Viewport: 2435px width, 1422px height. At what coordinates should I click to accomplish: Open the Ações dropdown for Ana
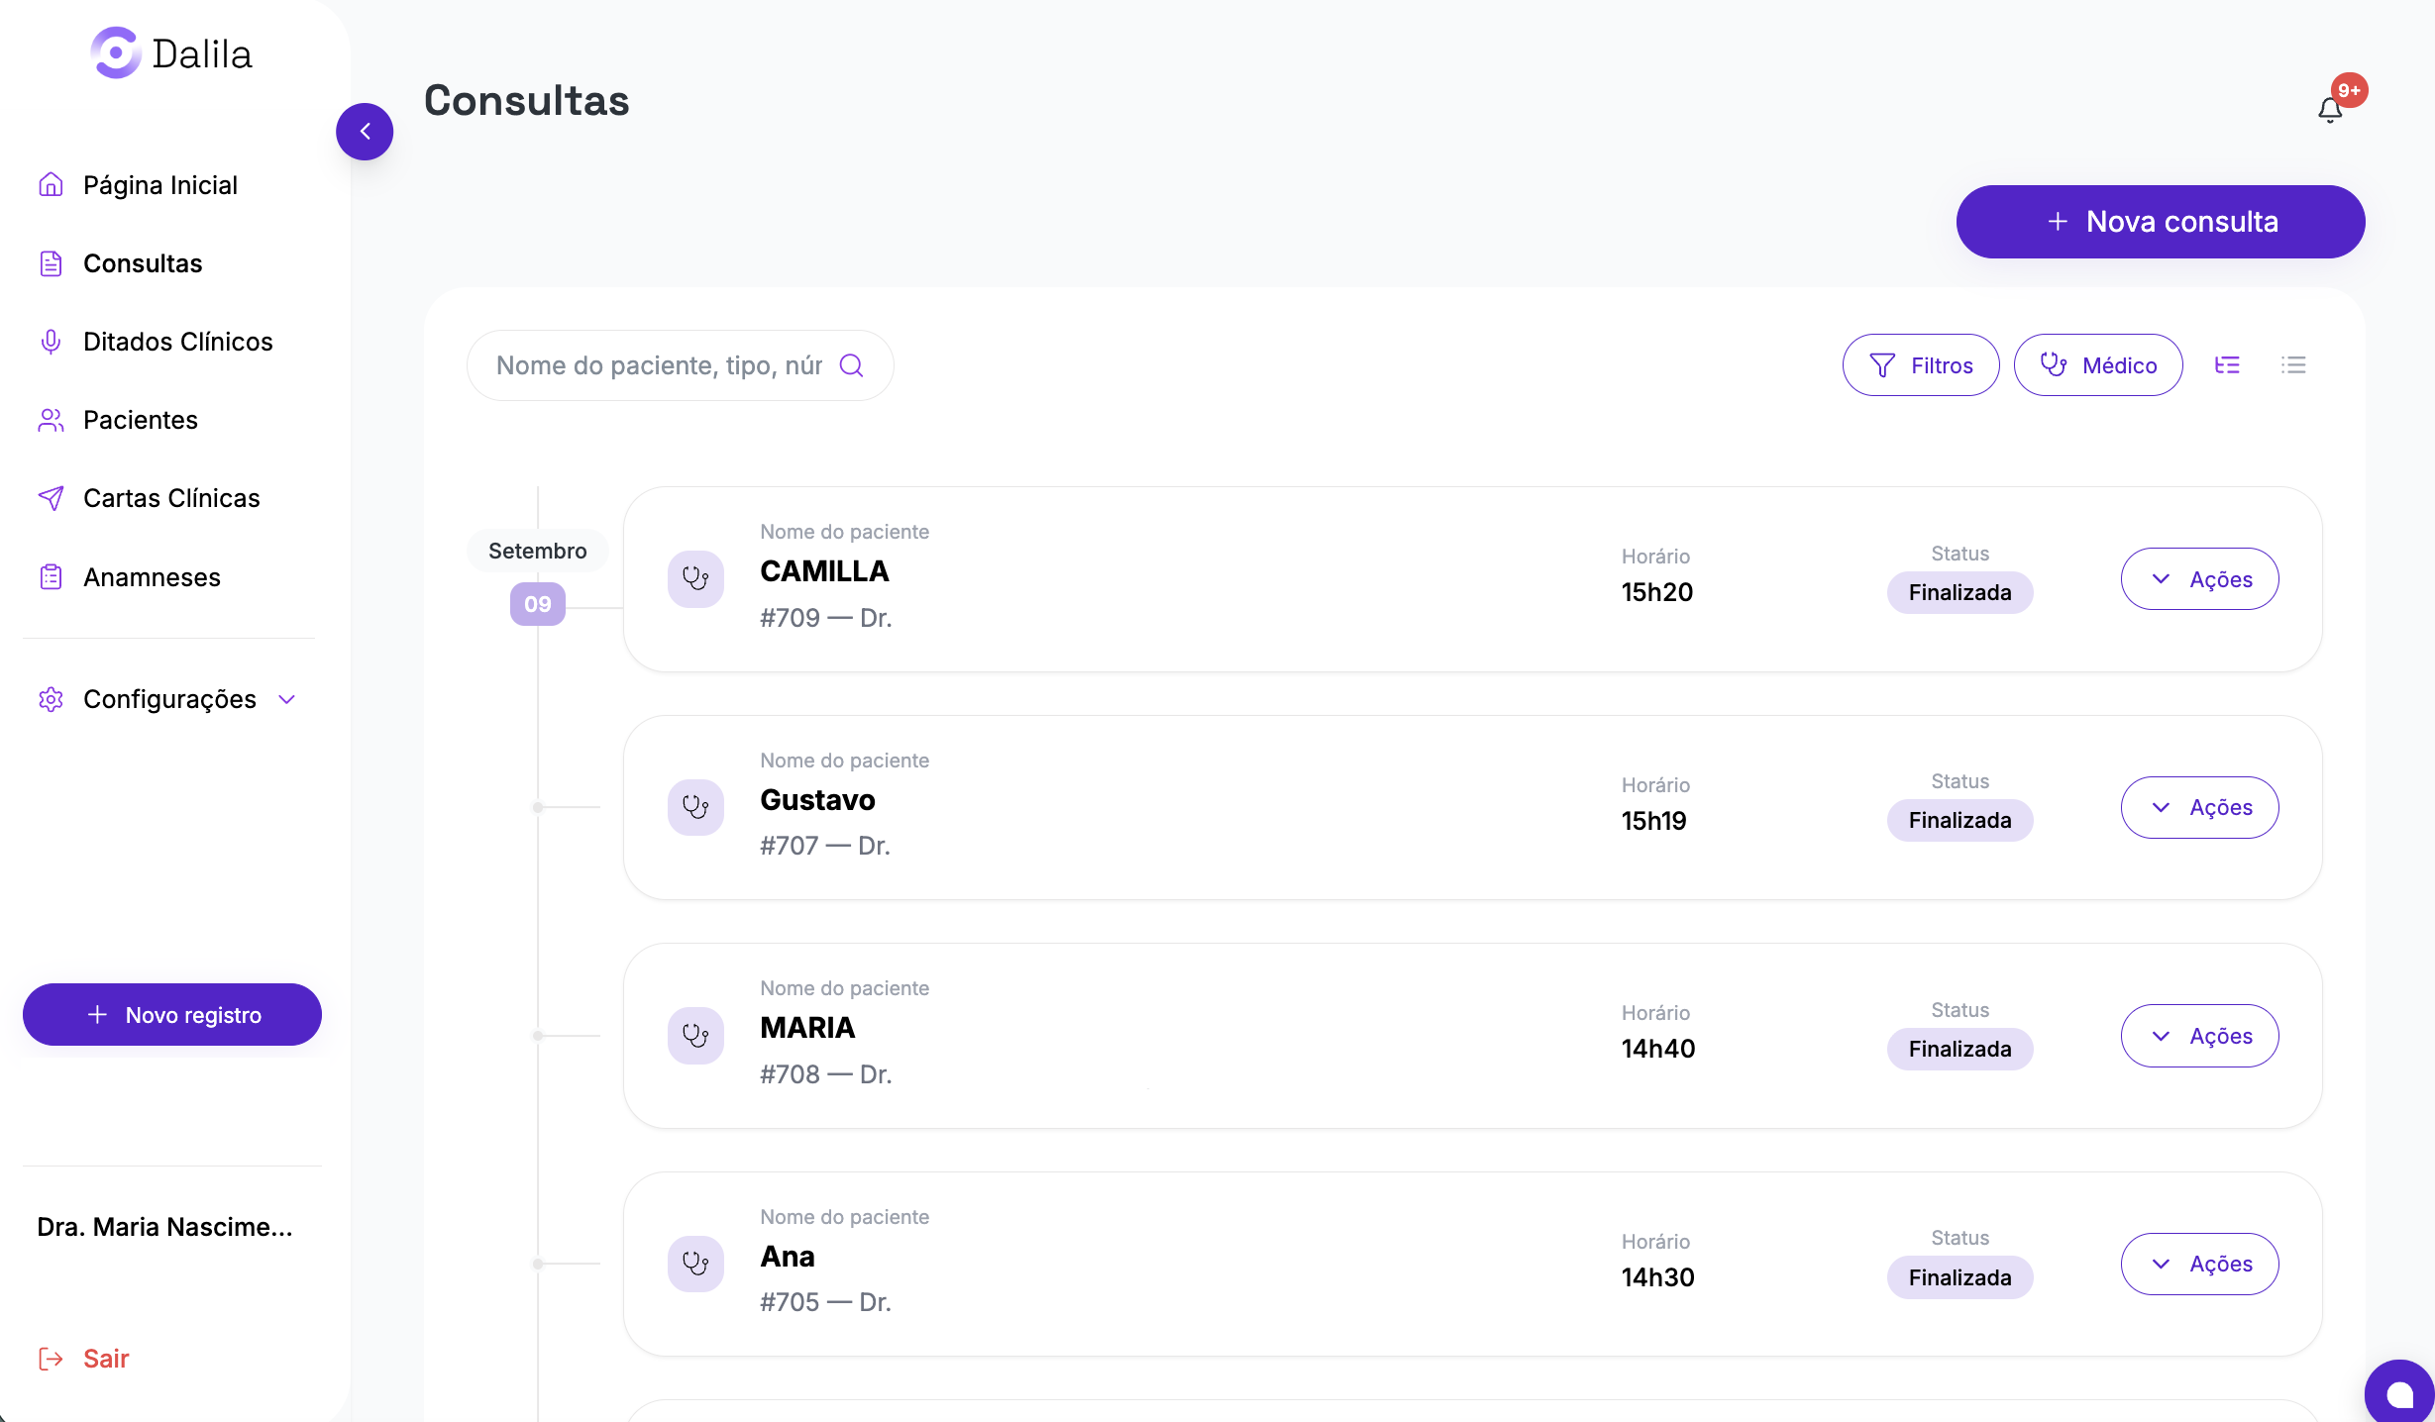pyautogui.click(x=2199, y=1264)
